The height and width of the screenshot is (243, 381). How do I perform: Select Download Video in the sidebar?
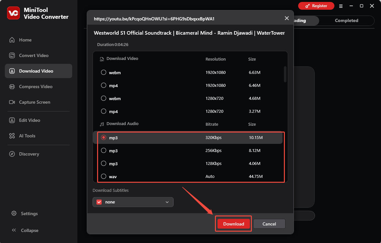[39, 71]
